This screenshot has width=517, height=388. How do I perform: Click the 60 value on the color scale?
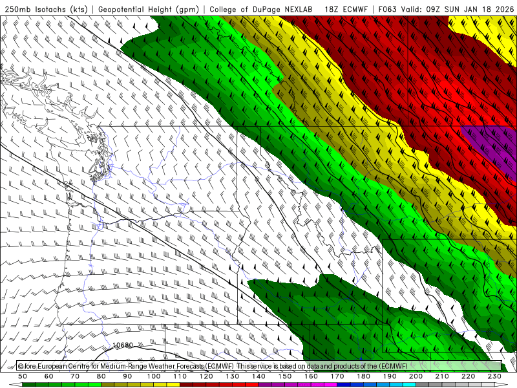pos(49,376)
